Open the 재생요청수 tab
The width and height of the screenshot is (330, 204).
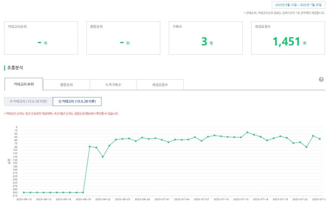160,85
